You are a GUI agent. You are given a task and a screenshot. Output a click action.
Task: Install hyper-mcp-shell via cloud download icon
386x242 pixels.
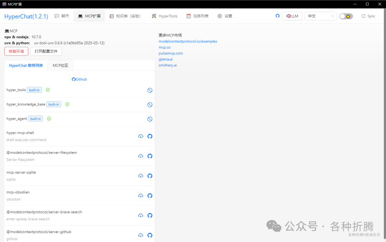coord(140,136)
